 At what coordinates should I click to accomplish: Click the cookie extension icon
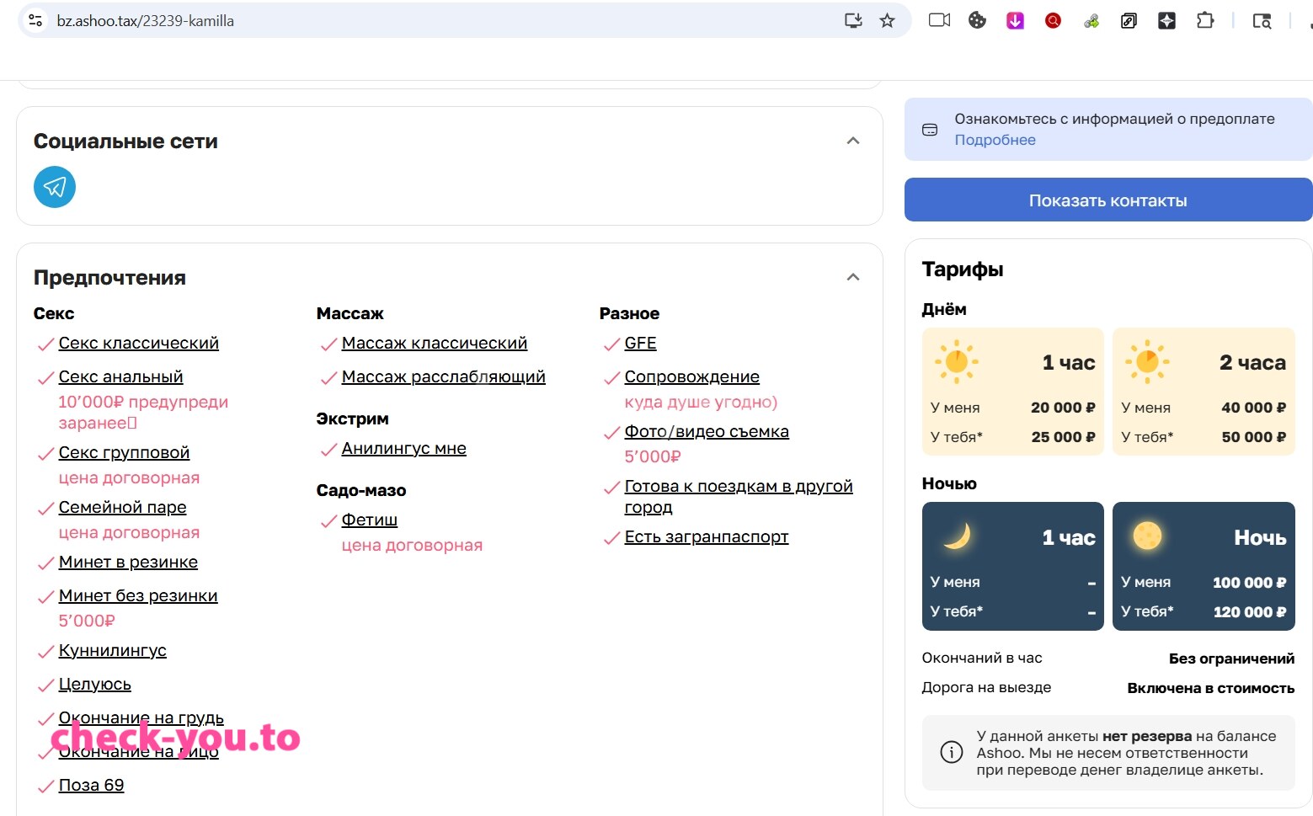click(977, 20)
